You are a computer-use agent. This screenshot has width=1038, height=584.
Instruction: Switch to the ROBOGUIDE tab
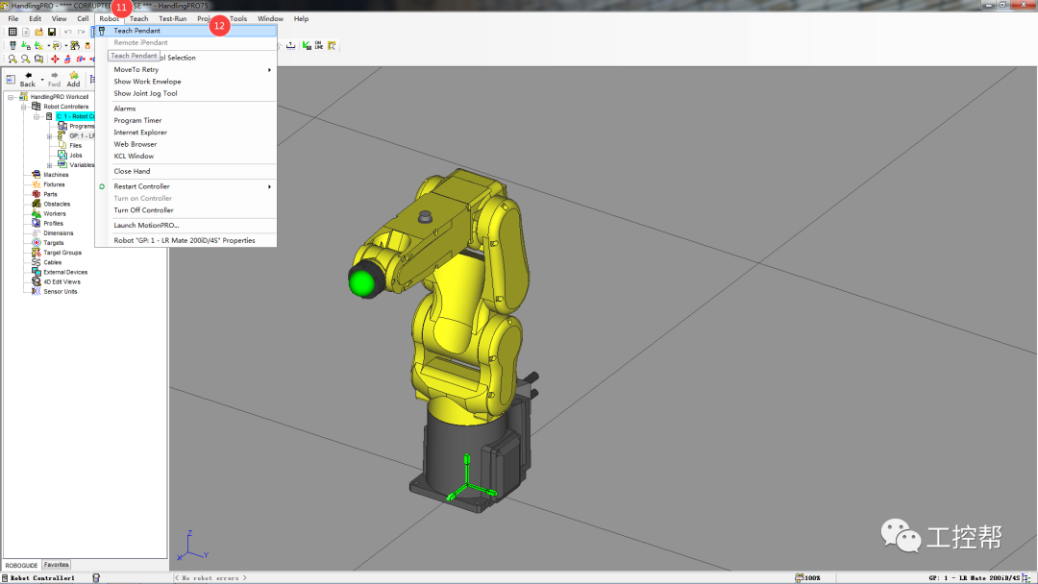tap(22, 566)
